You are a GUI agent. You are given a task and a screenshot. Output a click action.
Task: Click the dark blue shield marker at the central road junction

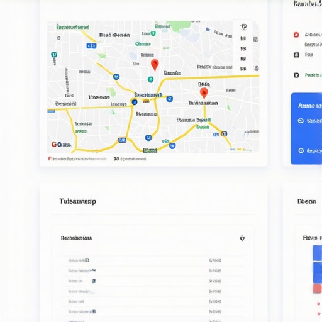pyautogui.click(x=135, y=102)
